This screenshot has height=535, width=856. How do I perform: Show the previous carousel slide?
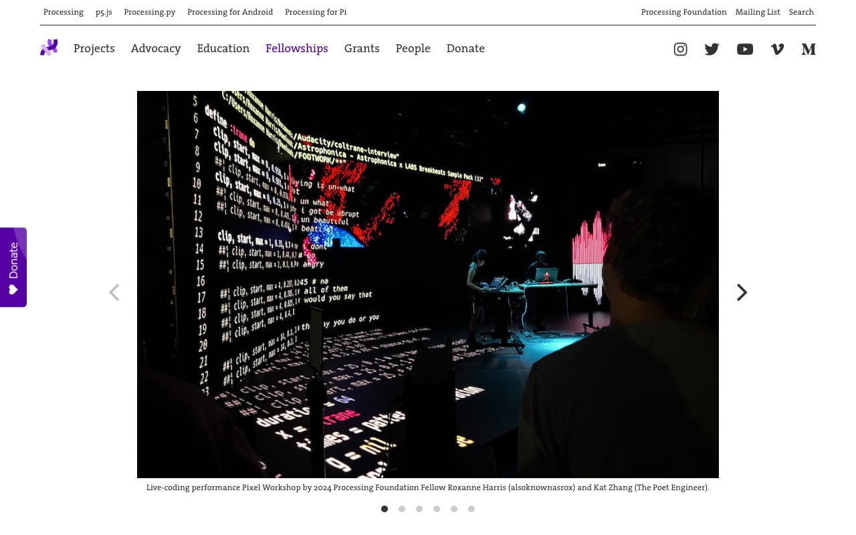tap(114, 292)
